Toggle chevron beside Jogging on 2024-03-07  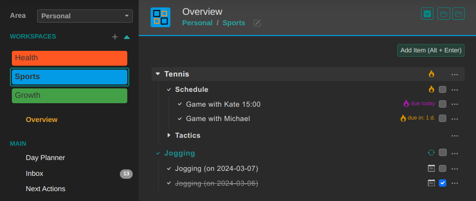tap(169, 168)
